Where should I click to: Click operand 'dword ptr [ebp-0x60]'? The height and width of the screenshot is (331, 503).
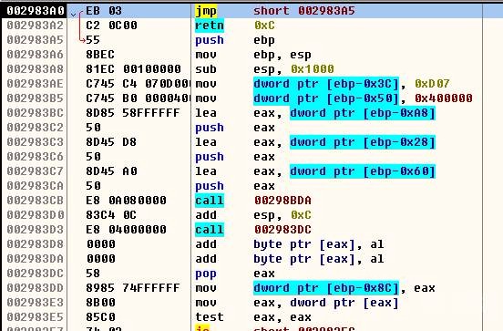point(363,171)
